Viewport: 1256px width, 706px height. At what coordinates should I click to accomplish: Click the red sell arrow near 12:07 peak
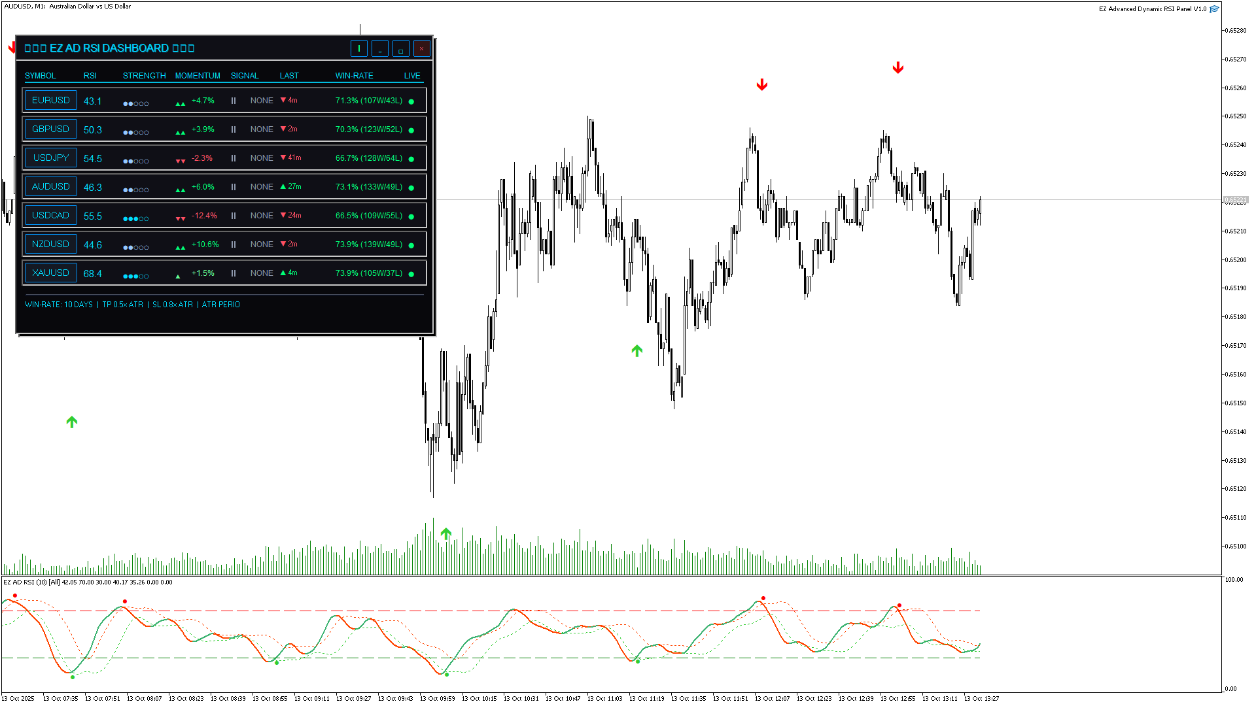click(761, 85)
